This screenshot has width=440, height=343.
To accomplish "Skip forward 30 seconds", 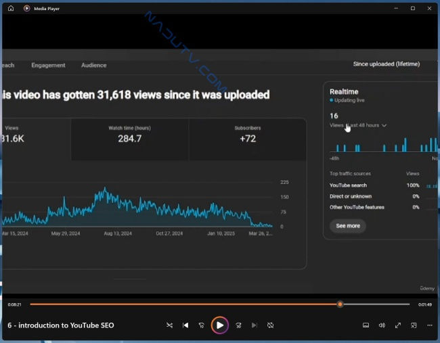I will [238, 325].
